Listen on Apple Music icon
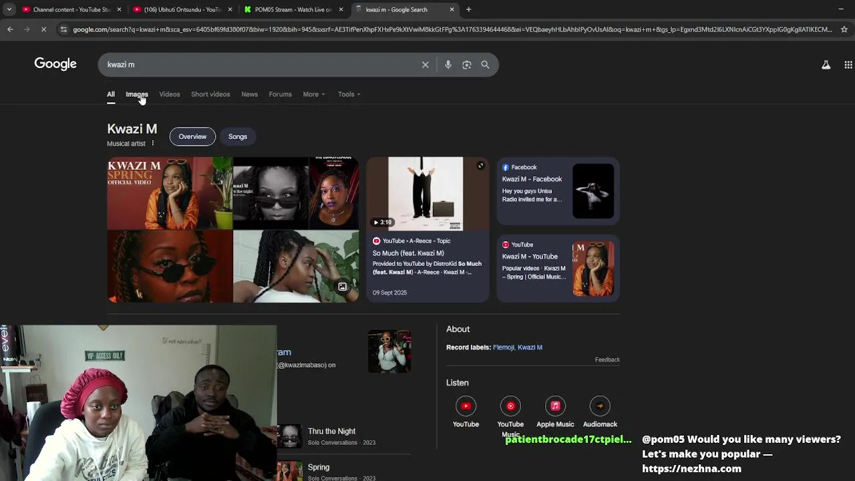The width and height of the screenshot is (855, 481). click(555, 406)
